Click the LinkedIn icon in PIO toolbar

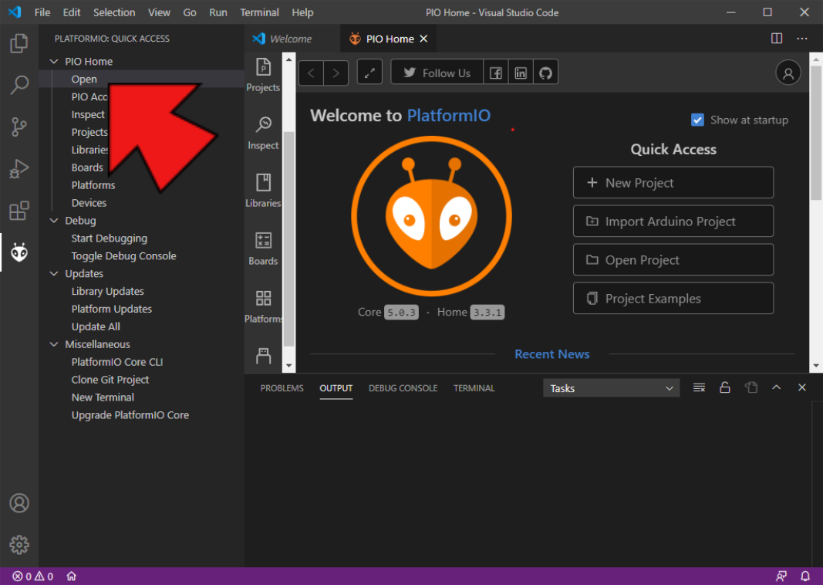pyautogui.click(x=521, y=73)
